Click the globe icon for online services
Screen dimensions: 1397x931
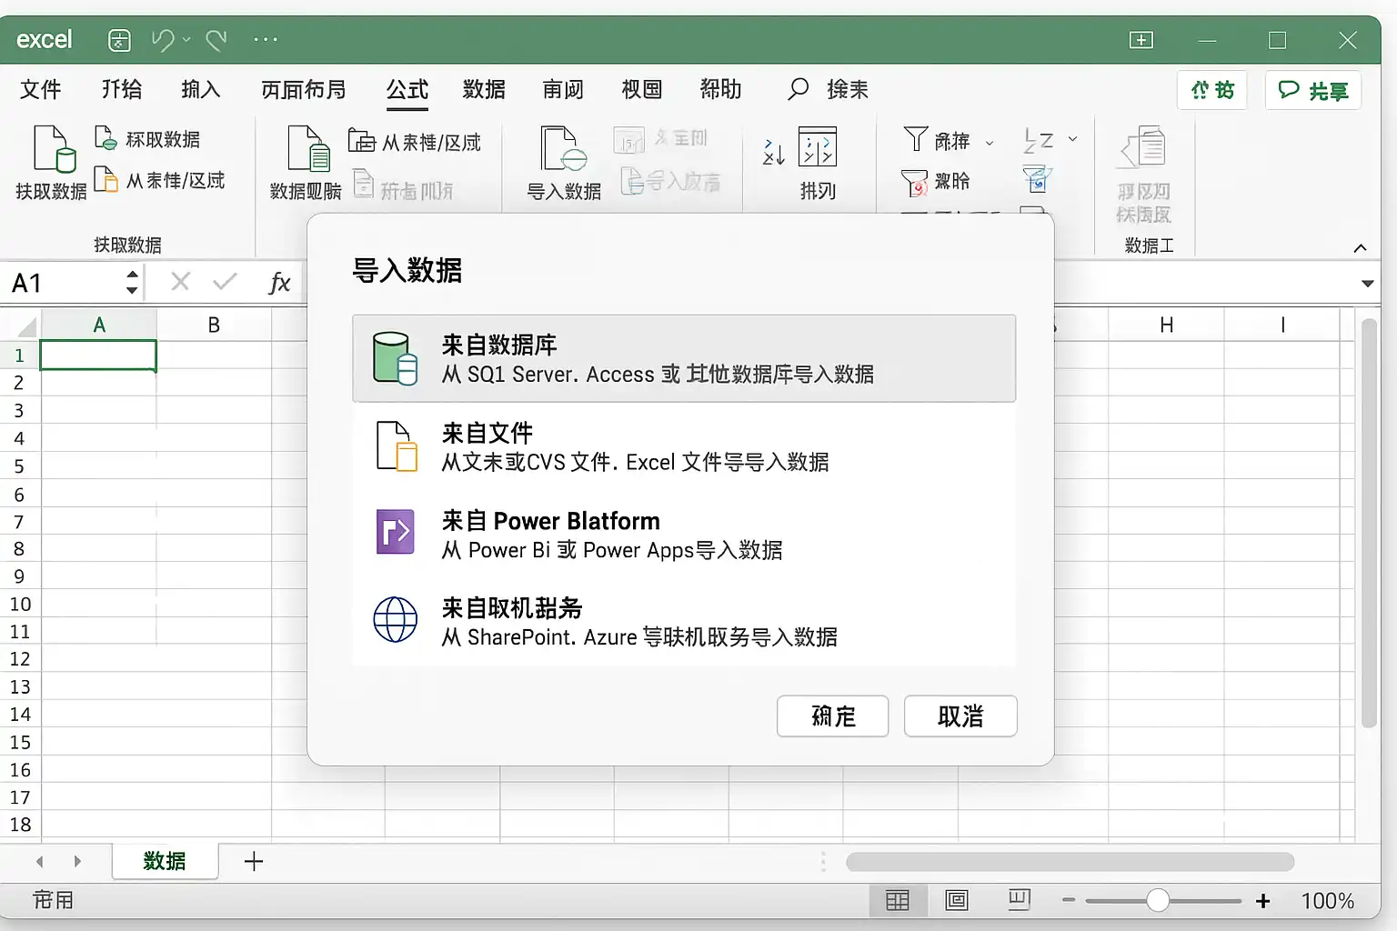(x=396, y=619)
